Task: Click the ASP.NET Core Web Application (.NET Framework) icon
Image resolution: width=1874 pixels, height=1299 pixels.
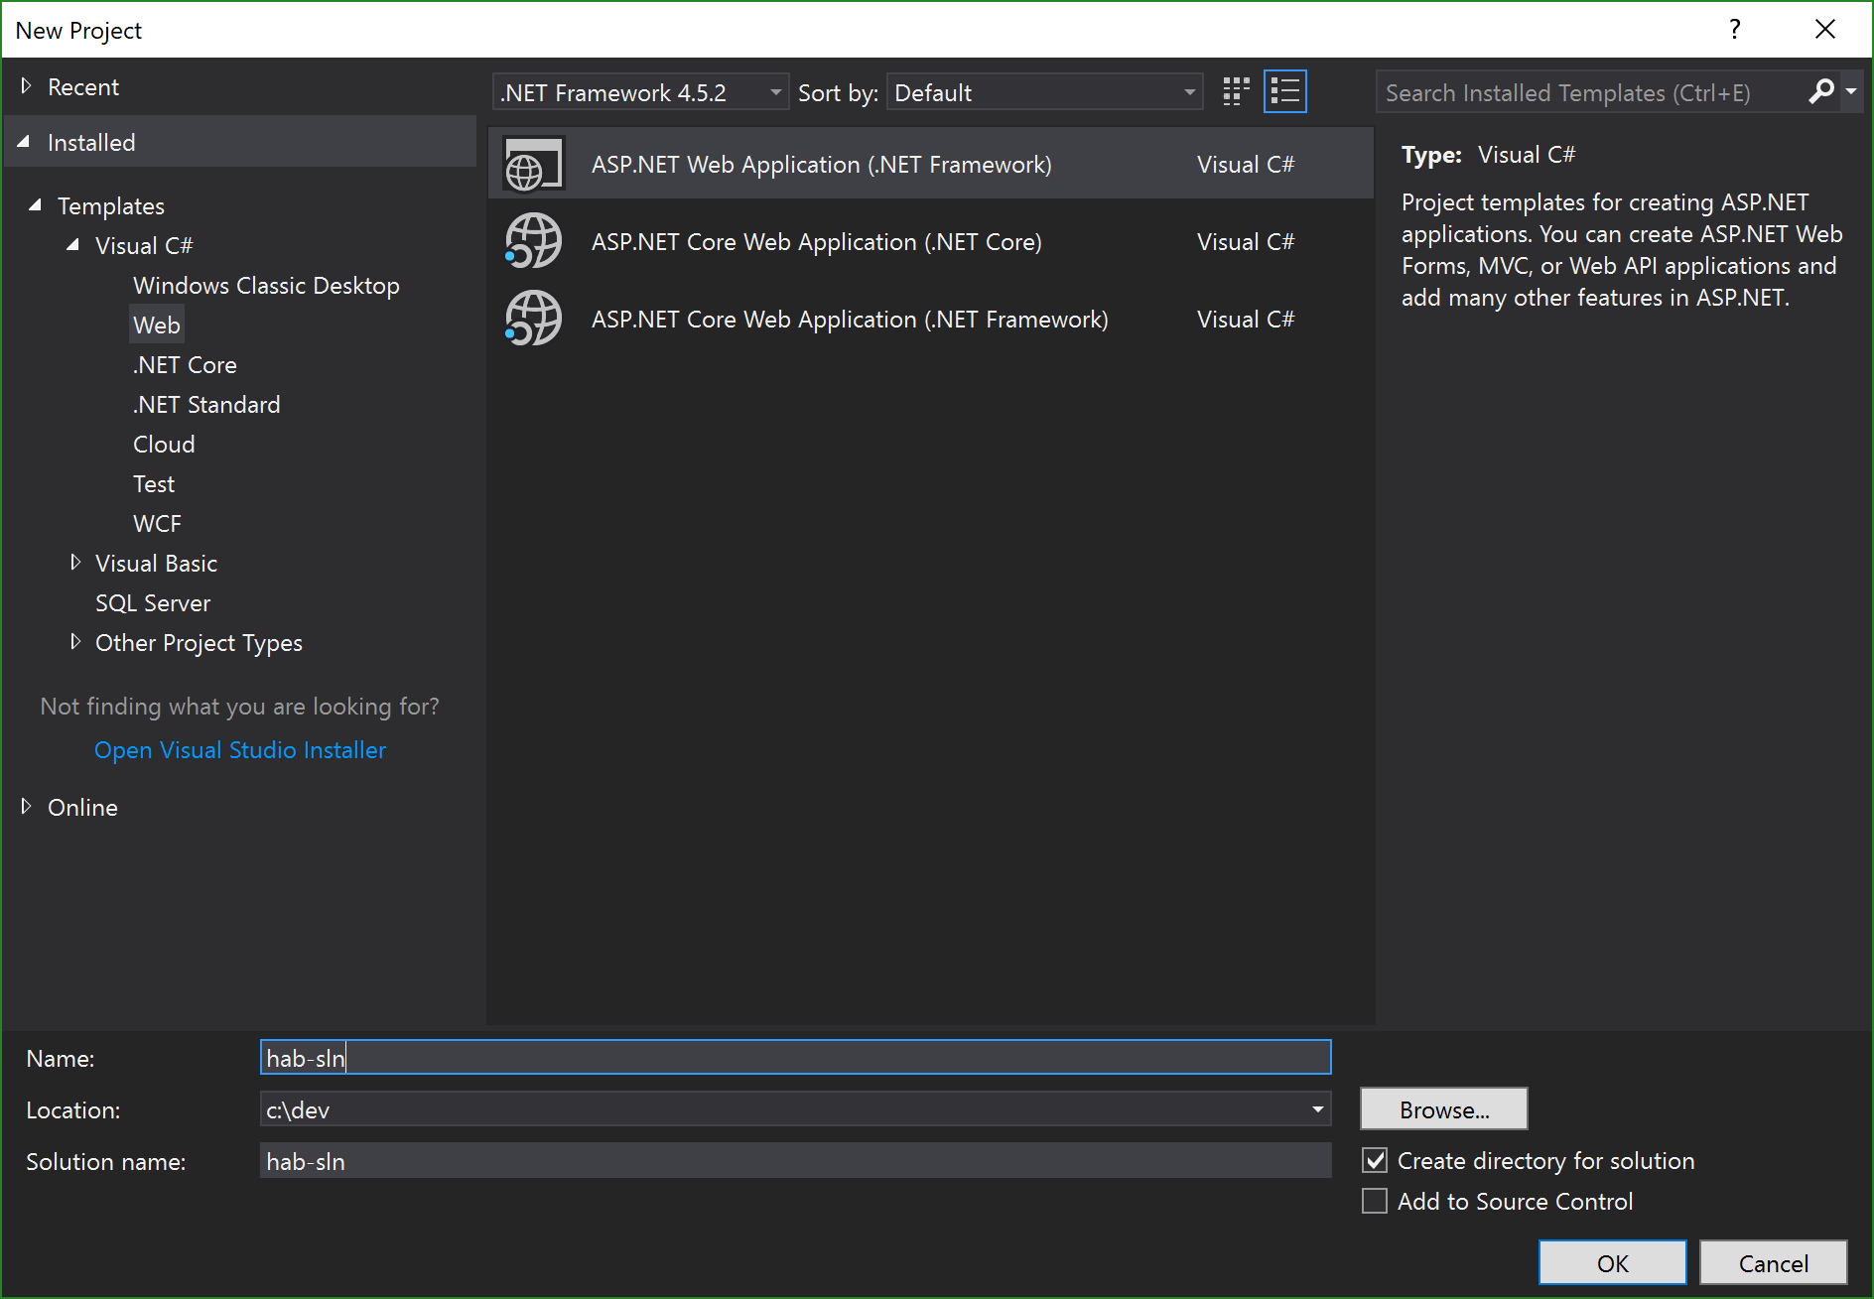Action: (x=533, y=319)
